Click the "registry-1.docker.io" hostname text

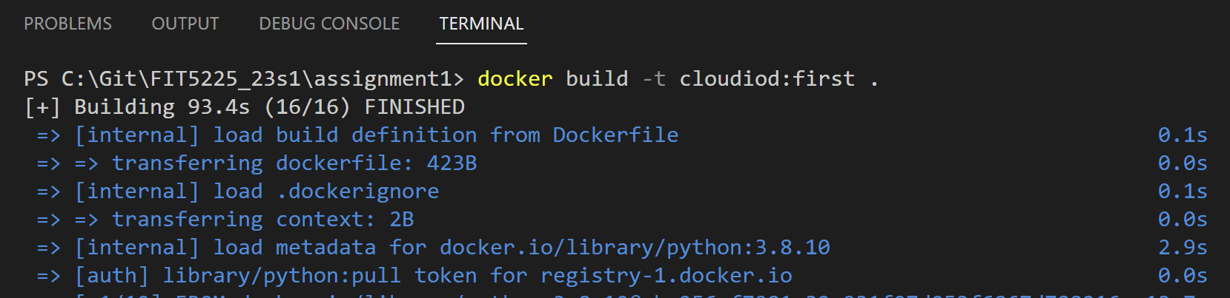point(667,276)
